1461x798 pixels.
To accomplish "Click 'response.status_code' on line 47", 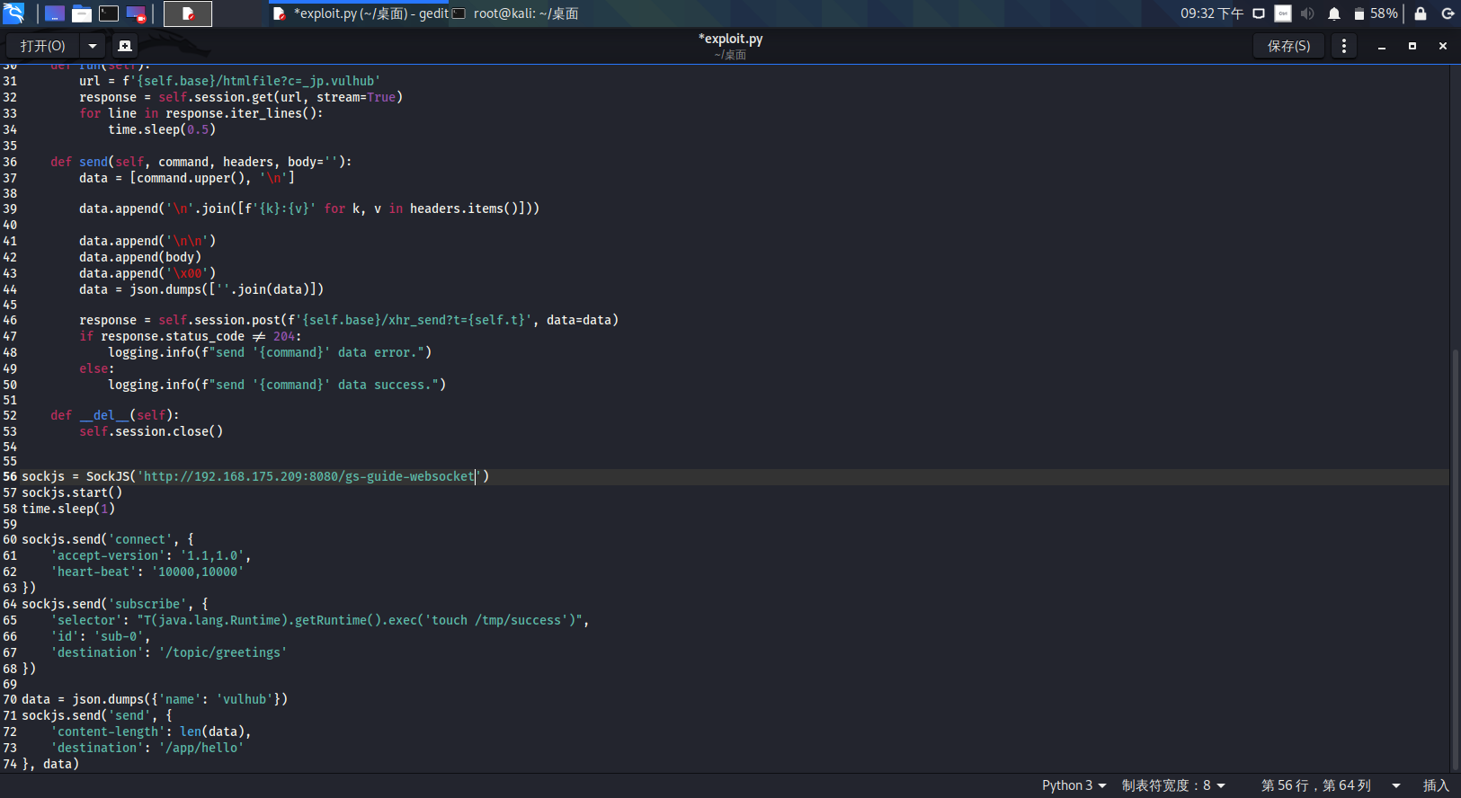I will (173, 336).
